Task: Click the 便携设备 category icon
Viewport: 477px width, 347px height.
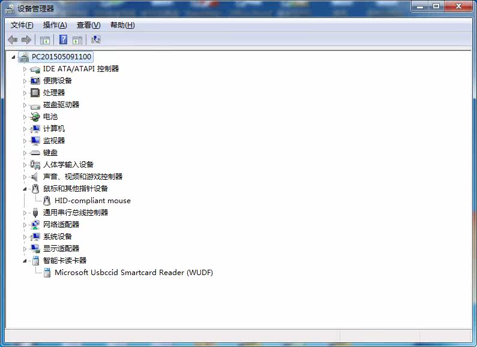Action: coord(35,81)
